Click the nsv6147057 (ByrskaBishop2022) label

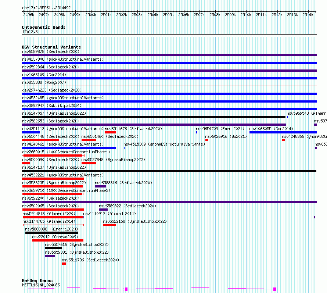click(x=54, y=113)
